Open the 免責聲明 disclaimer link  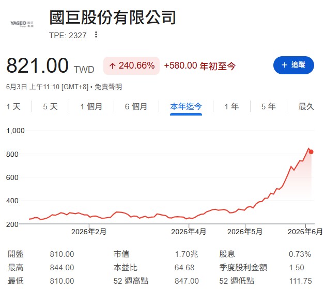click(x=108, y=87)
